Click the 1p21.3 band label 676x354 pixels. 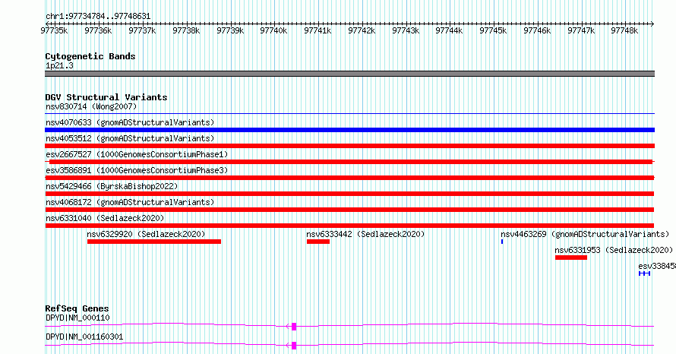(x=59, y=66)
